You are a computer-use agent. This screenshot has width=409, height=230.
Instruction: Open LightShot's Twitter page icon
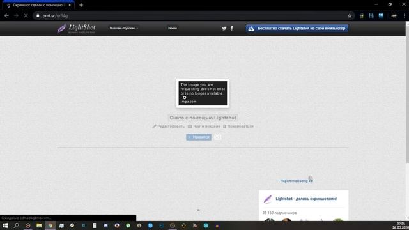point(224,28)
